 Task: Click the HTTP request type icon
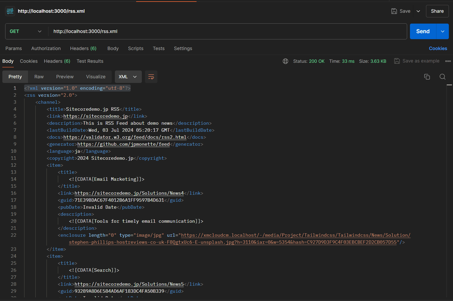10,11
